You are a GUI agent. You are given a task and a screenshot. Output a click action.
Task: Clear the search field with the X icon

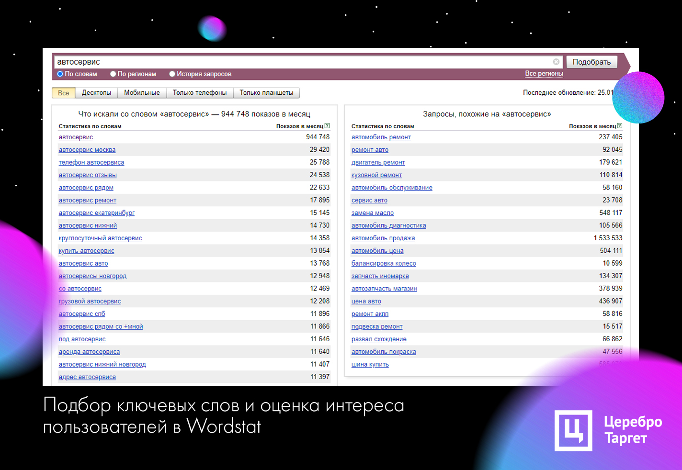(556, 62)
